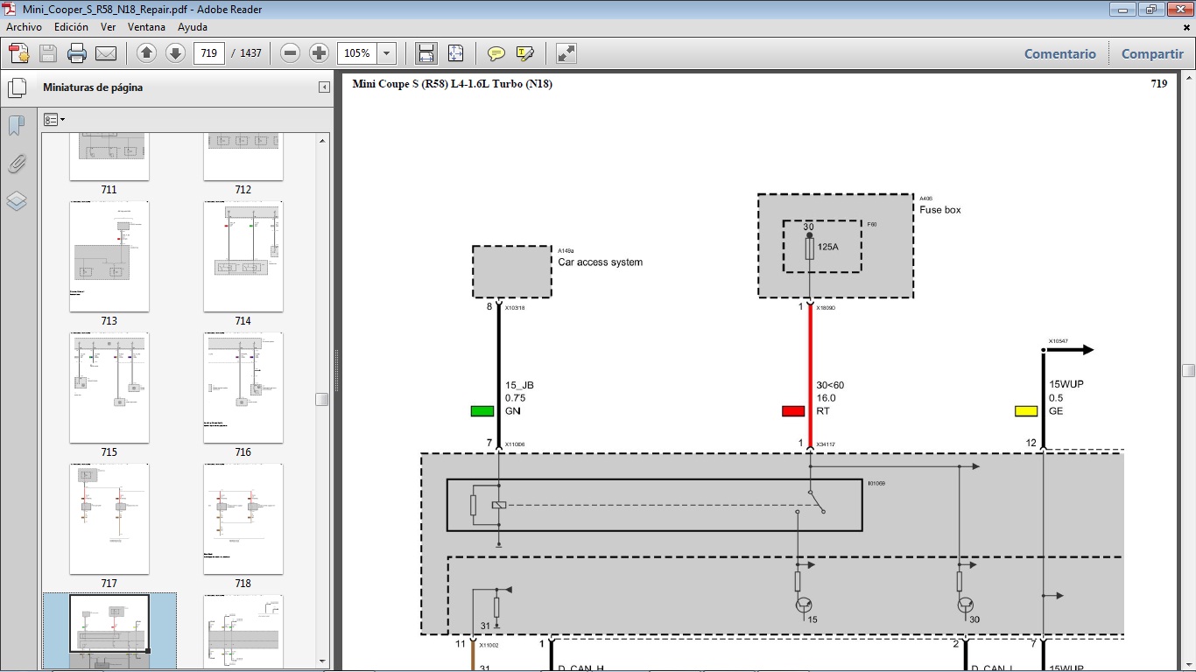
Task: Open the zoom level dropdown arrow
Action: [x=387, y=53]
